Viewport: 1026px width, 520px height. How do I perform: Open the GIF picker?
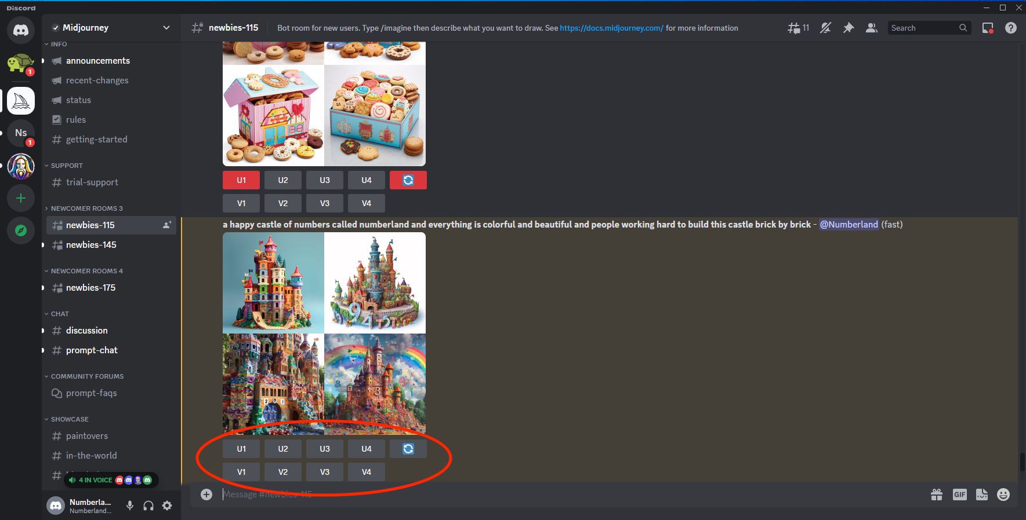[x=959, y=495]
